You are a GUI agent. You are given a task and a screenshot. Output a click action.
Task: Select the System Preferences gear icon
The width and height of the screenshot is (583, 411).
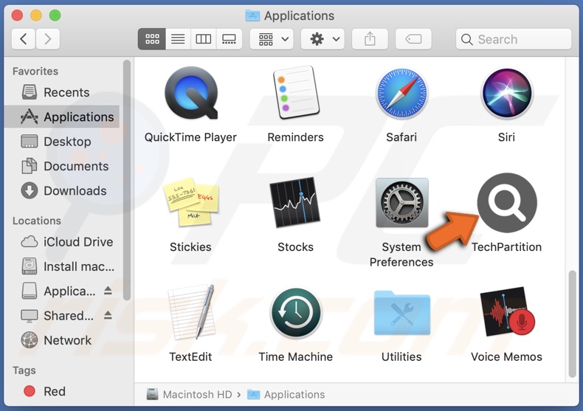coord(402,202)
